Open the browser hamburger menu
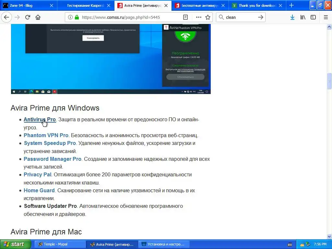The image size is (332, 249). point(326,17)
